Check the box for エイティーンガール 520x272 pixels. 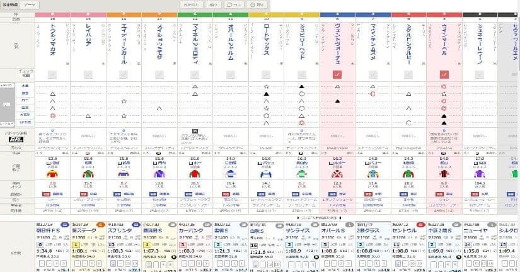tap(124, 74)
